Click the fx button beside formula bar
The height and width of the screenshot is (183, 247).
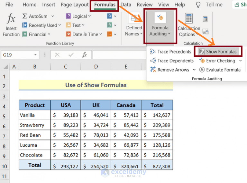(x=84, y=55)
